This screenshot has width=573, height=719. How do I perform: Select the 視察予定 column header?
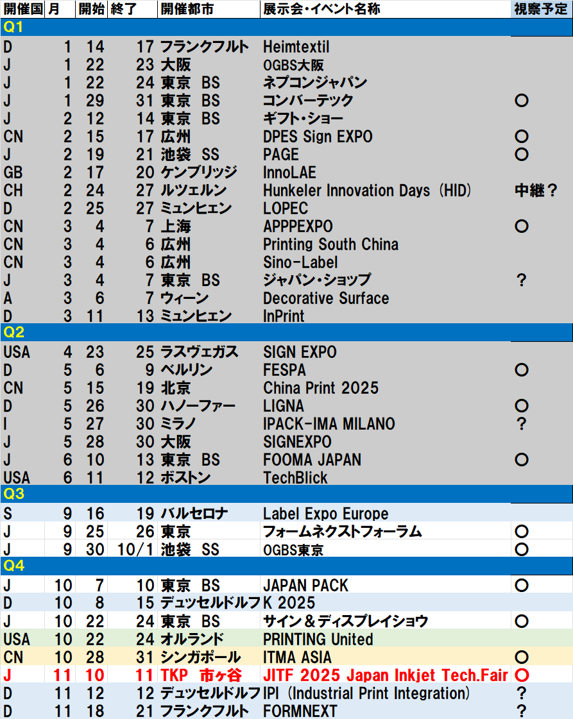542,9
